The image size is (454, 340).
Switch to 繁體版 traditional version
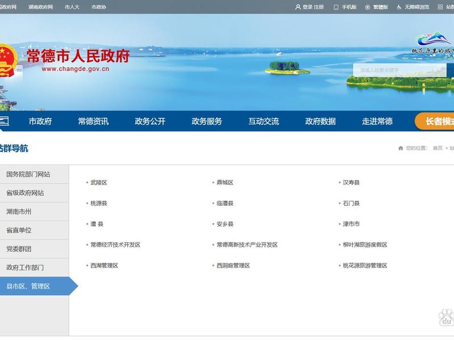[x=381, y=7]
